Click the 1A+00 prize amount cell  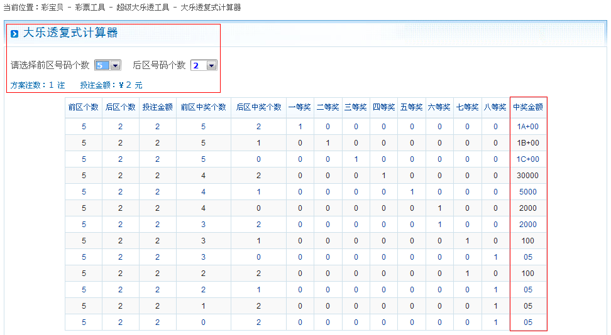pos(528,127)
